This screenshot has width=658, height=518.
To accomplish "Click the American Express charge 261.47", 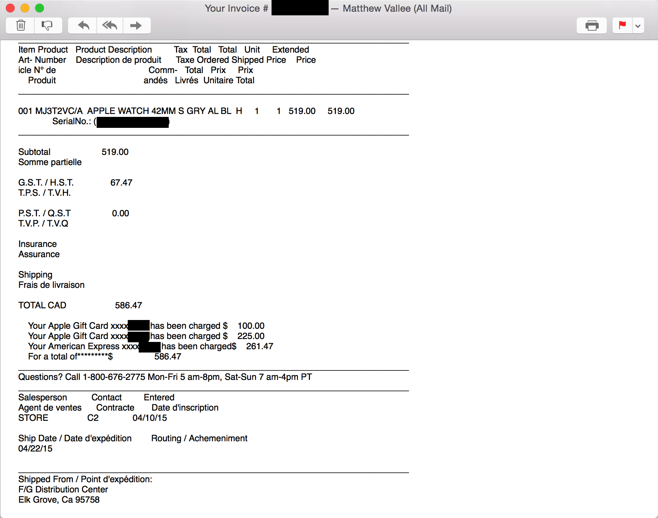I will click(260, 346).
